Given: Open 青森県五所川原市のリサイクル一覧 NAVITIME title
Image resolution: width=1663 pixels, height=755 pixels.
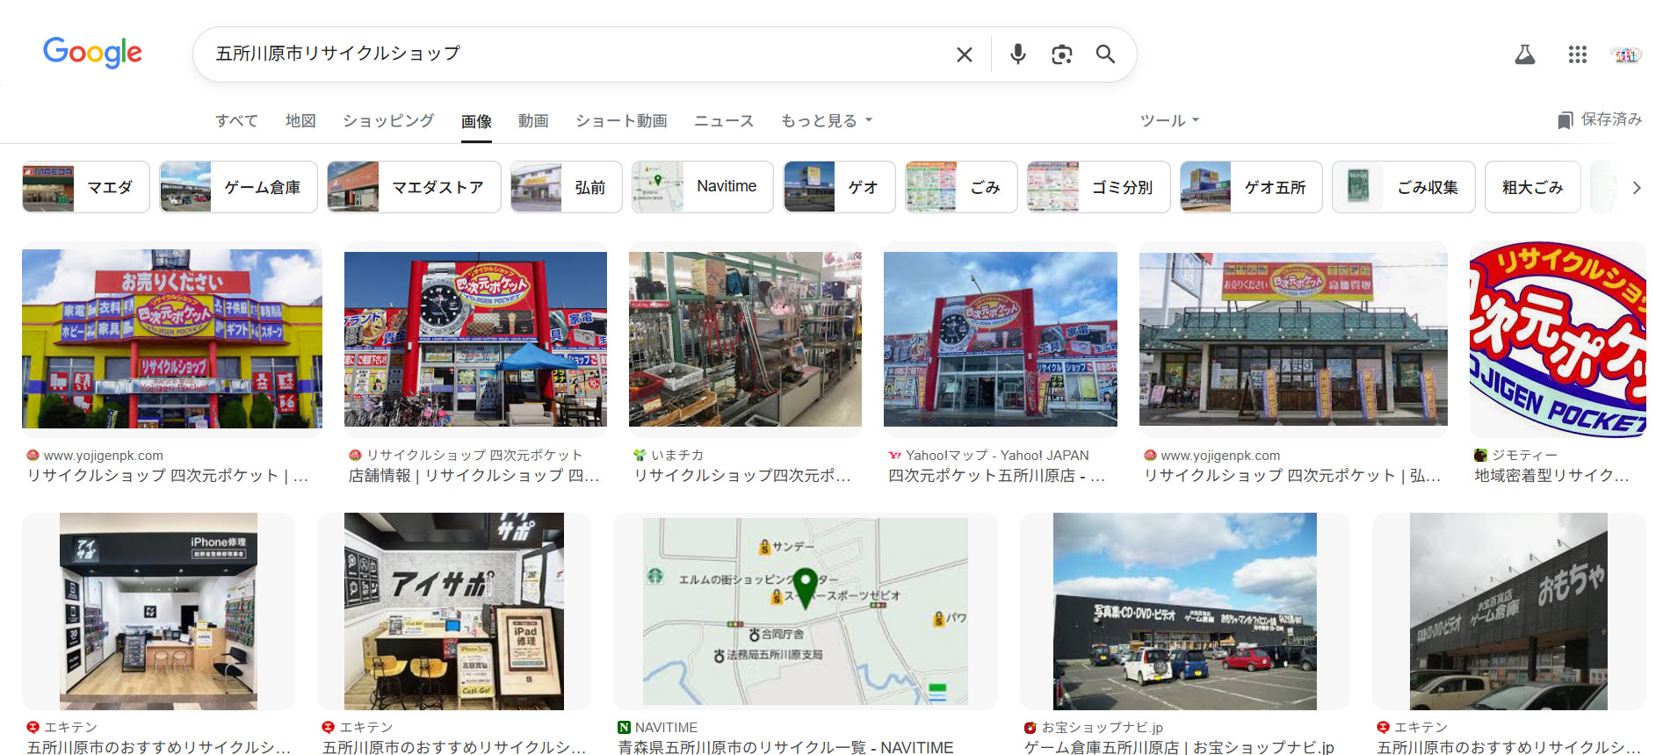Looking at the screenshot, I should (x=785, y=747).
